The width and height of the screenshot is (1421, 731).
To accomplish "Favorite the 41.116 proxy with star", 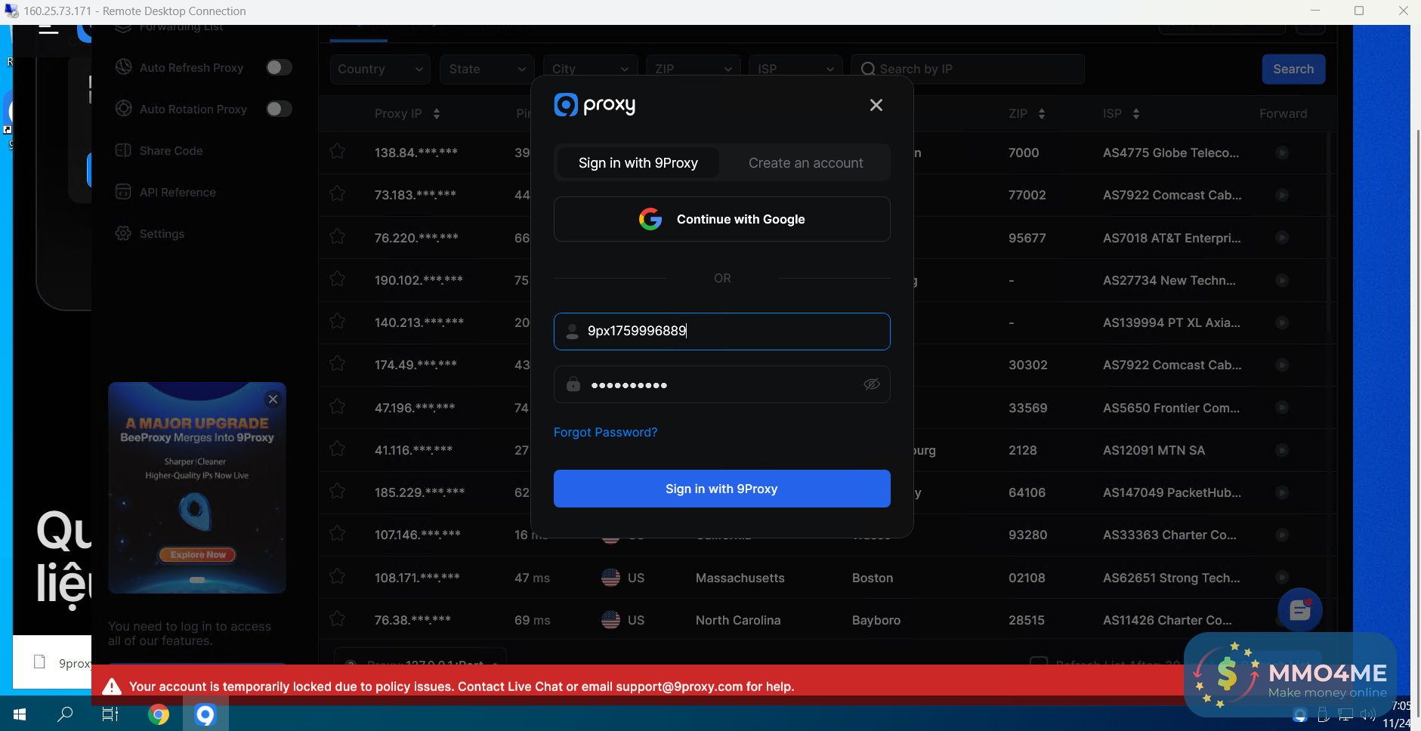I will [338, 449].
